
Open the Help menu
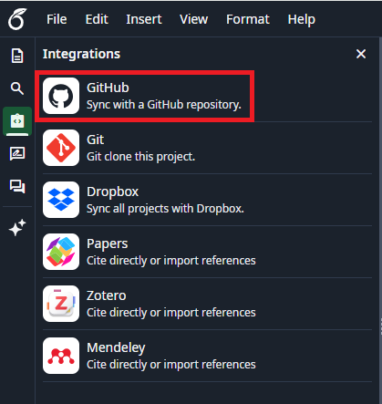coord(302,20)
